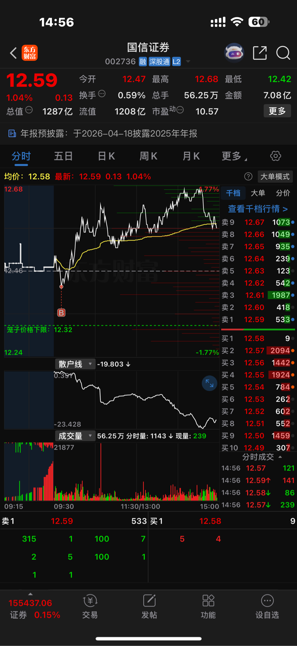Select buy level 买10 at 12.49
297x646 pixels.
click(x=258, y=448)
